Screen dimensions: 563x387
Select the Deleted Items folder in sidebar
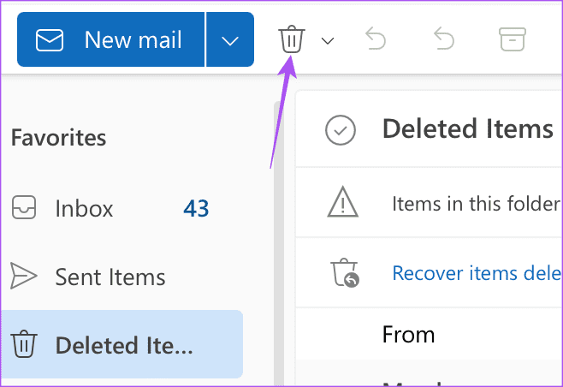coord(122,344)
